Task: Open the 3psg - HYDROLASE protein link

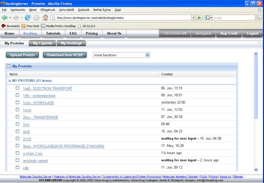Action: [x=63, y=146]
